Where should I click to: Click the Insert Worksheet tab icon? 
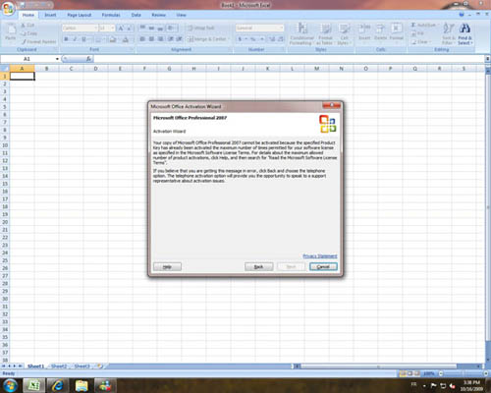pos(100,366)
